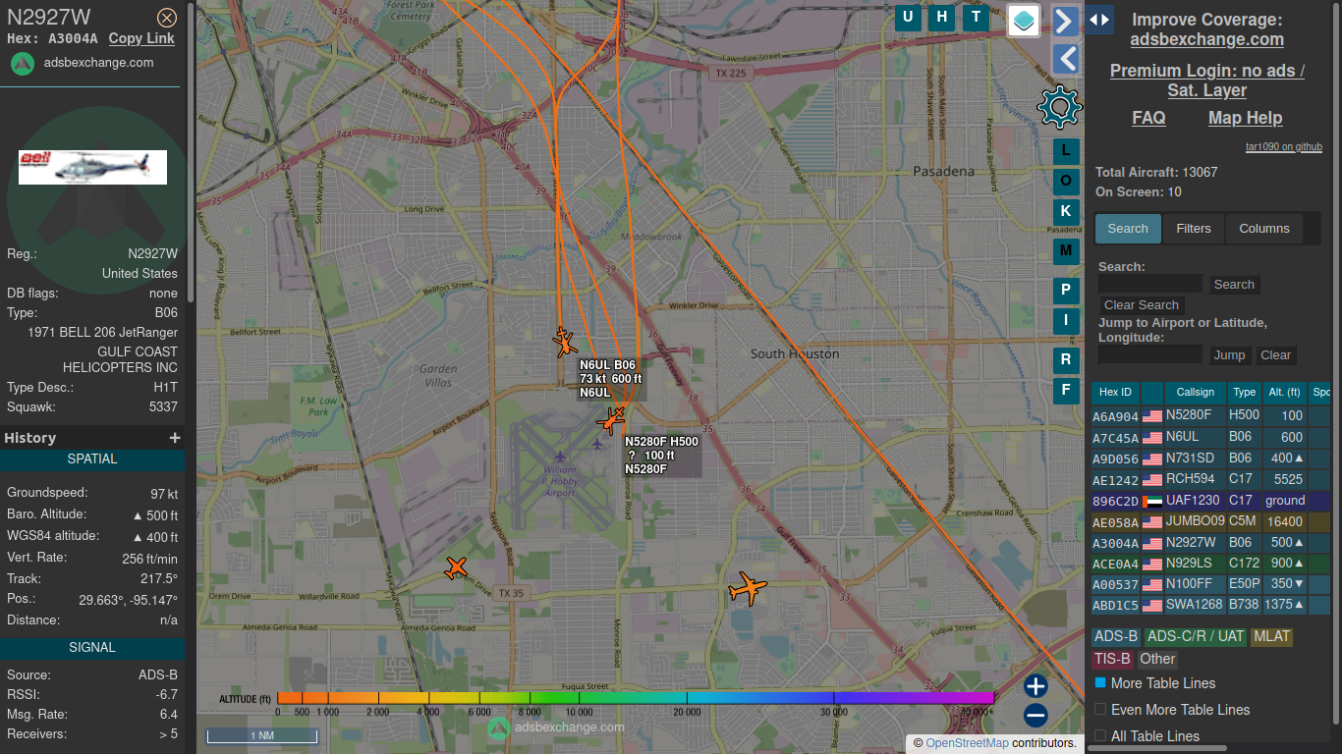Toggle the P map option button
This screenshot has height=754, width=1342.
click(x=1066, y=291)
